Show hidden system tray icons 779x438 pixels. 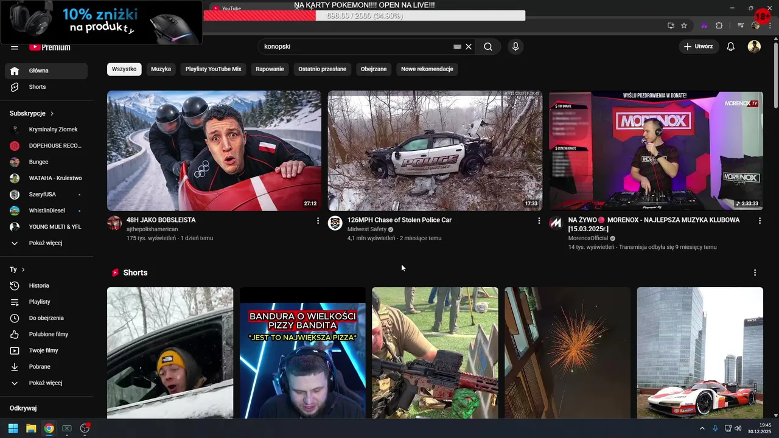702,428
